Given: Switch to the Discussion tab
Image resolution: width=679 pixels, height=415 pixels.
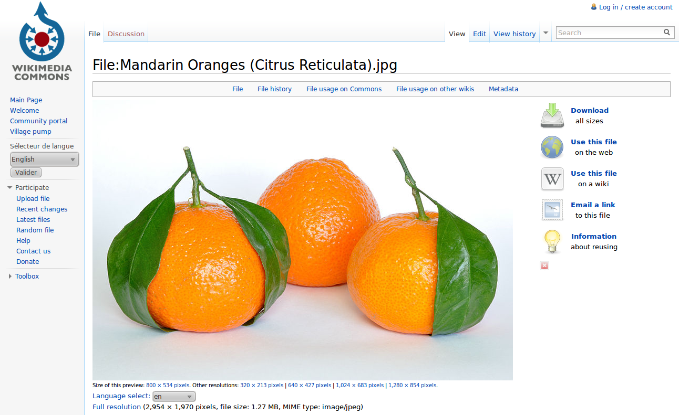Looking at the screenshot, I should click(x=126, y=34).
